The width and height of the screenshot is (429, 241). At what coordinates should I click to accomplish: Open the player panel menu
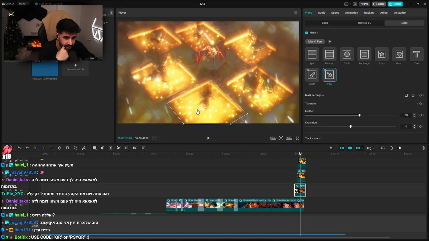[x=296, y=13]
